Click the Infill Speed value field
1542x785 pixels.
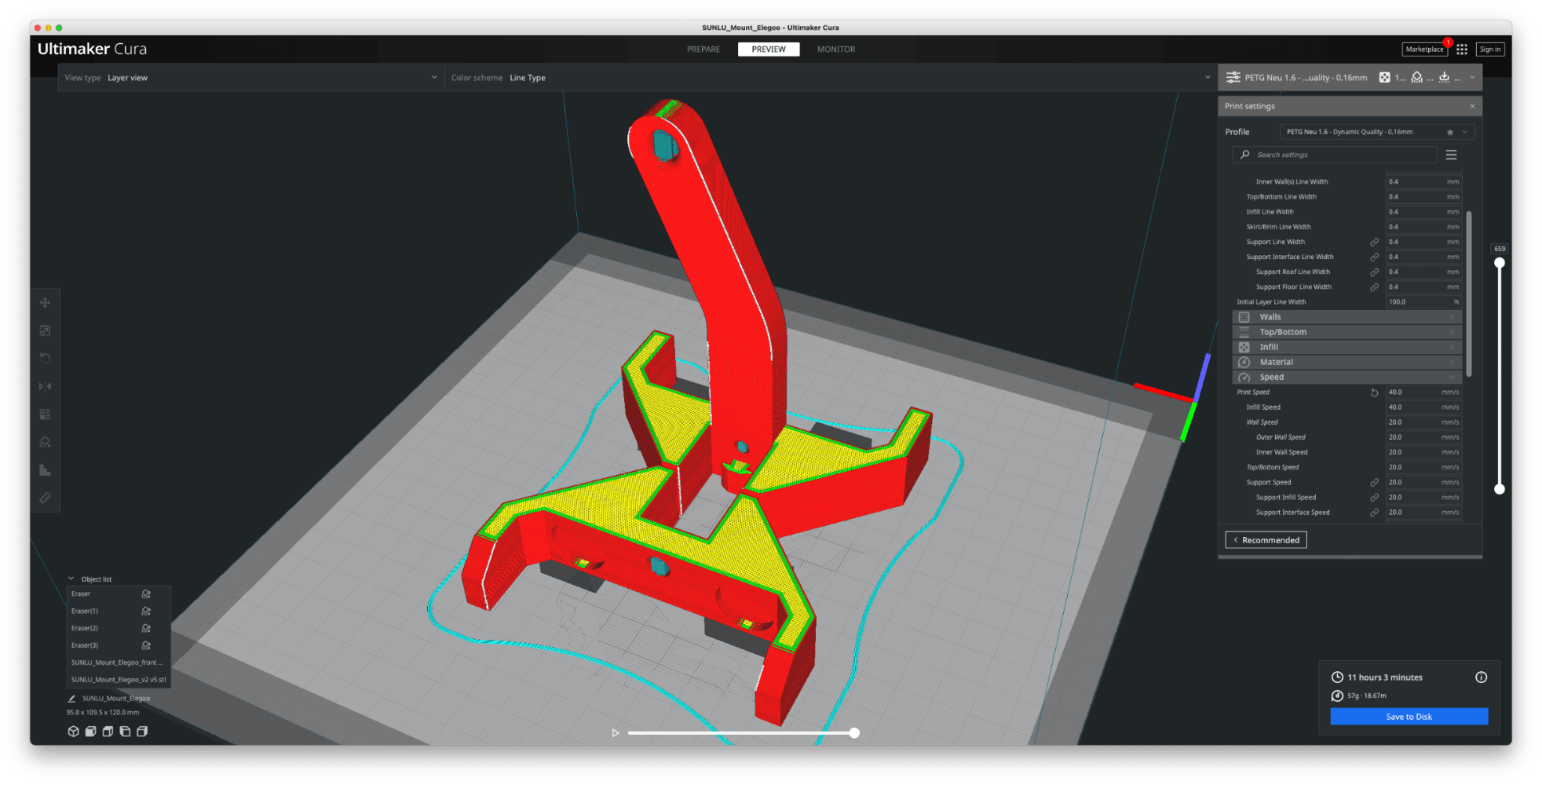coord(1423,407)
